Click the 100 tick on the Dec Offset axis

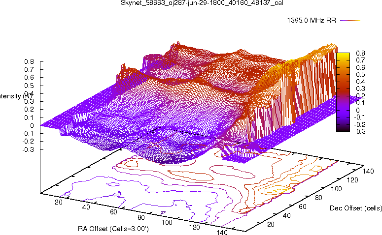[x=336, y=189]
